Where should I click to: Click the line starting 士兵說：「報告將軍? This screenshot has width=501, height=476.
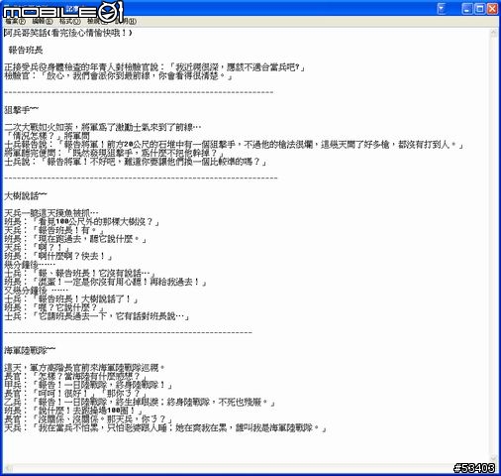[x=136, y=162]
